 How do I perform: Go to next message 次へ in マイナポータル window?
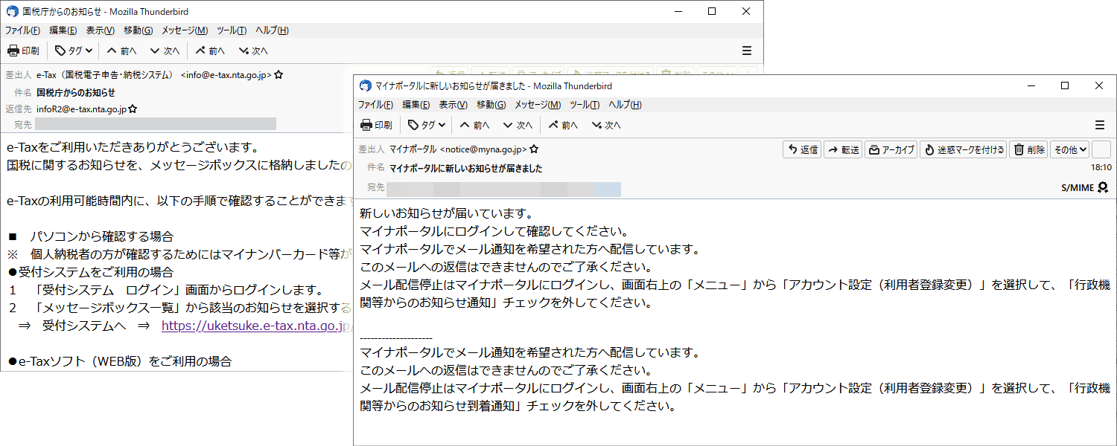point(518,125)
